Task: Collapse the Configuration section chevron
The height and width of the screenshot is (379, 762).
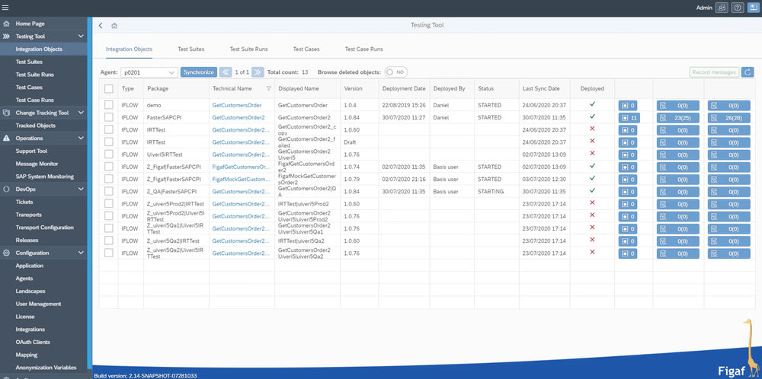Action: (81, 253)
